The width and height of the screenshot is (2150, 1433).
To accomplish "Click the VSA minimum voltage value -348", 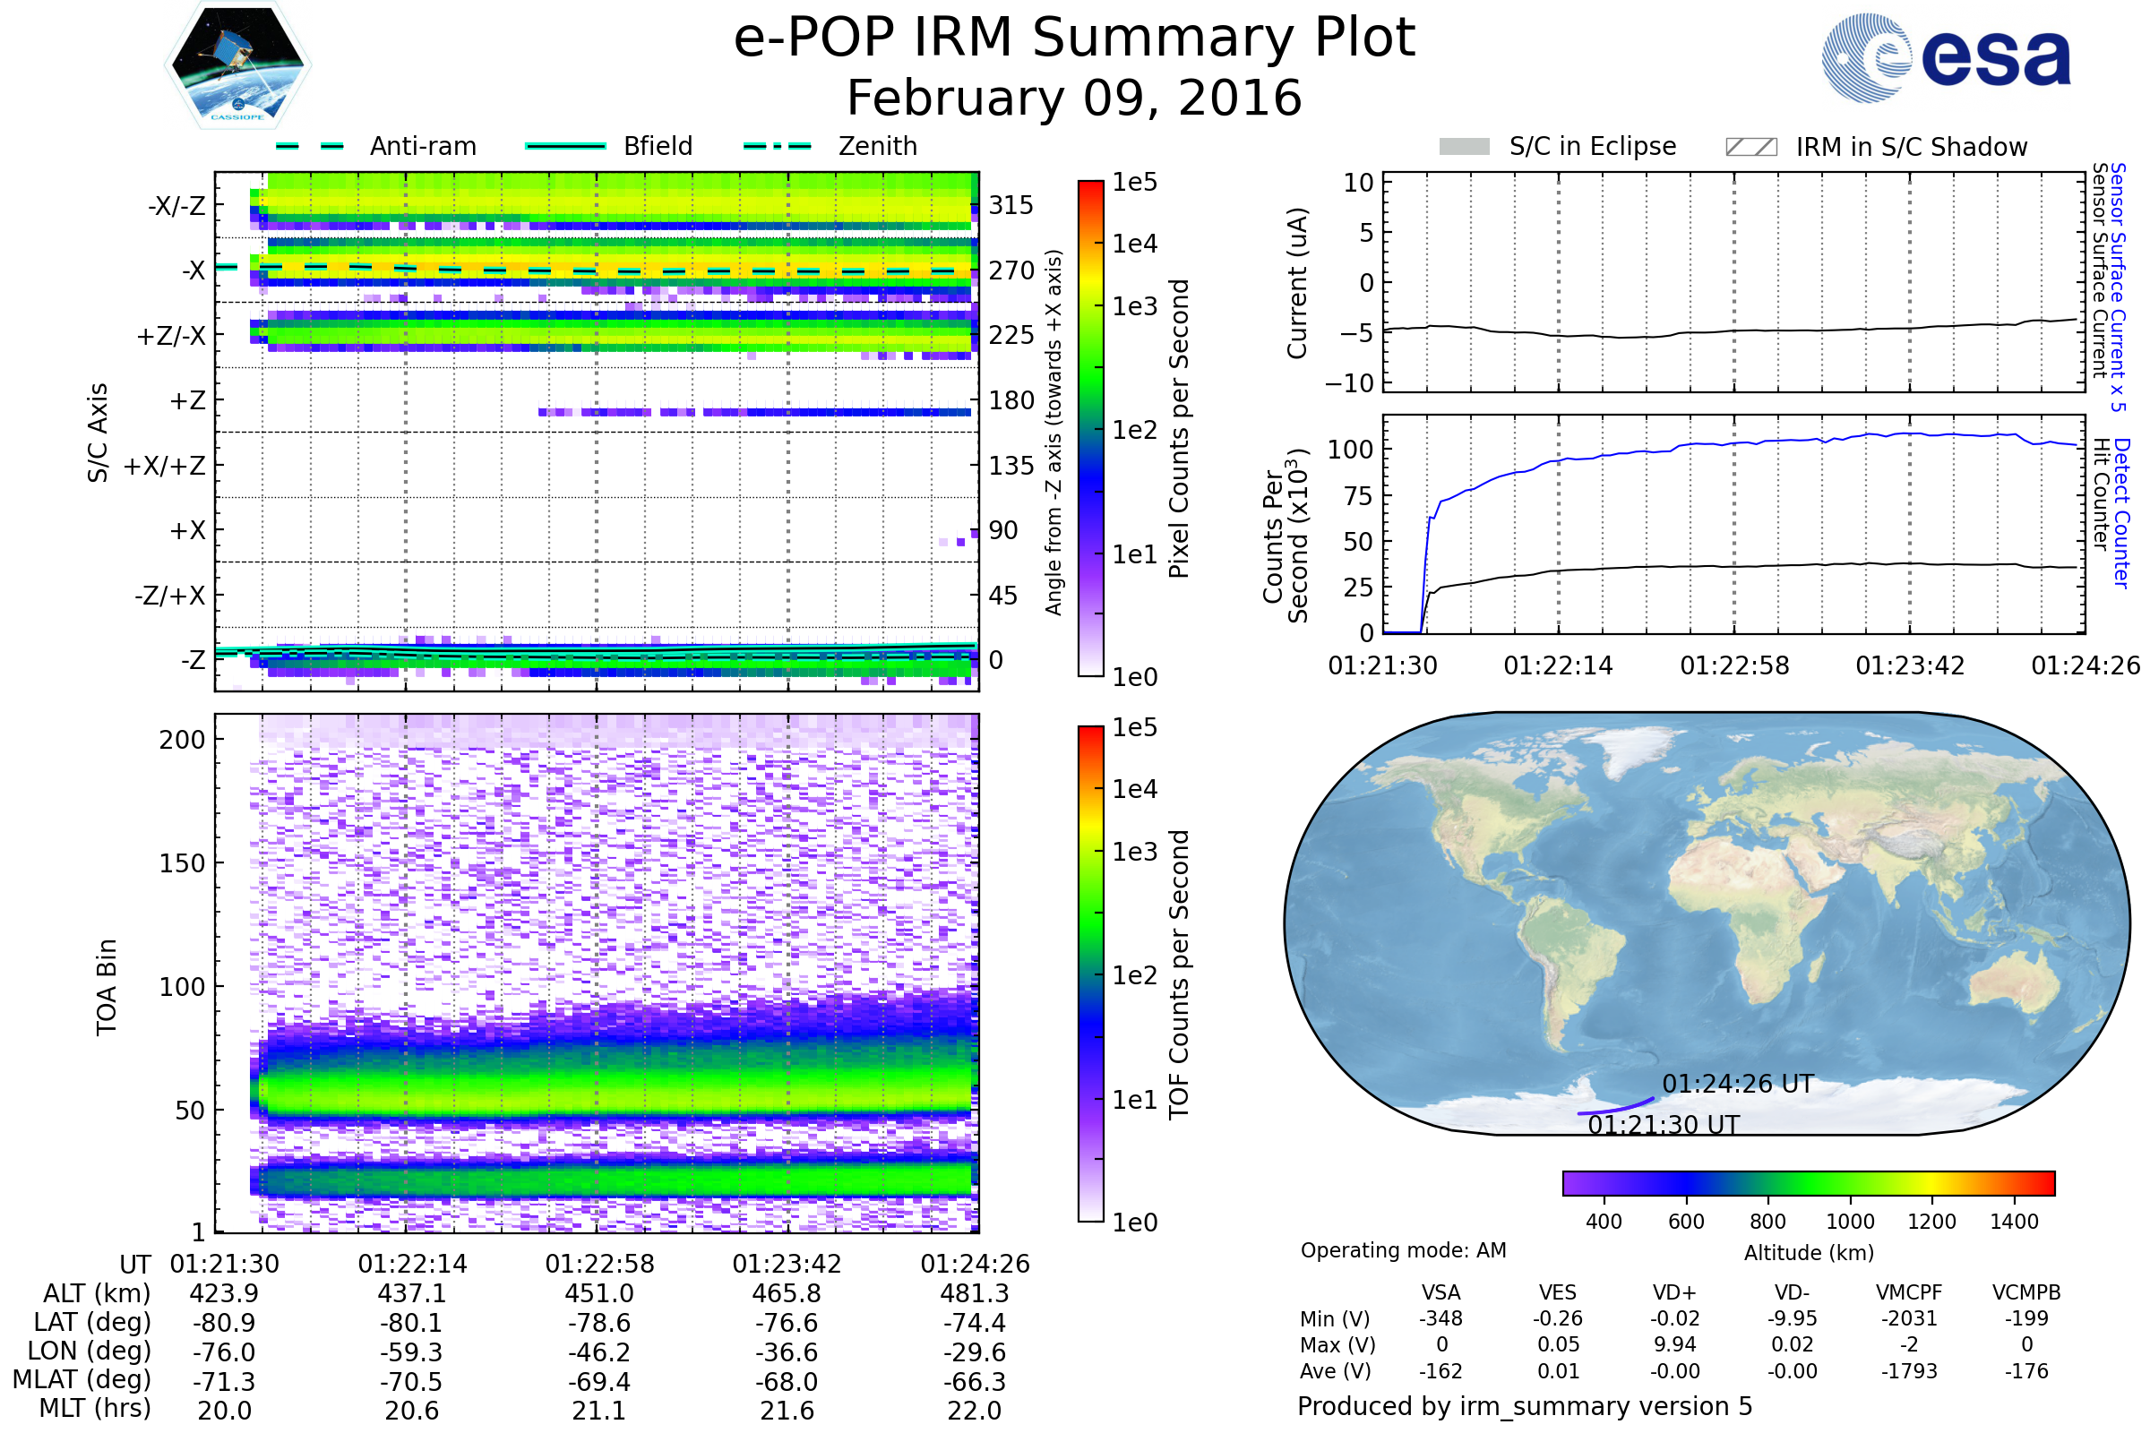I will 1440,1318.
